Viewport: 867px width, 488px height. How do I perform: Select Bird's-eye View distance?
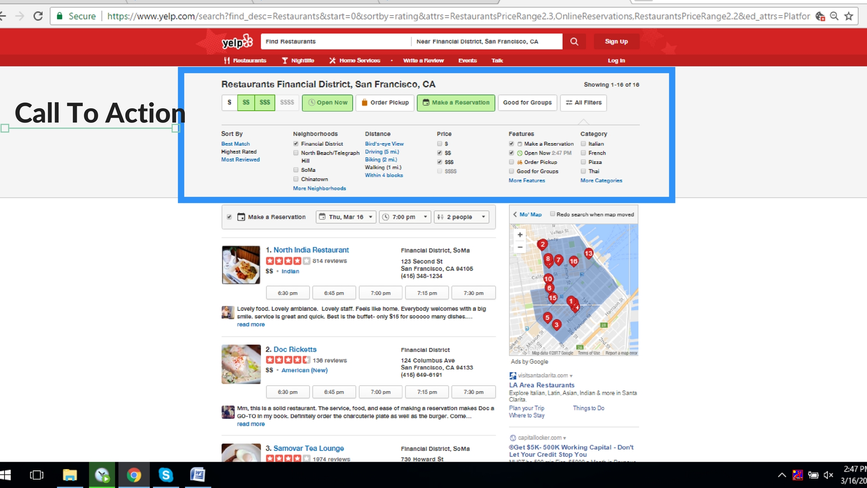tap(384, 144)
